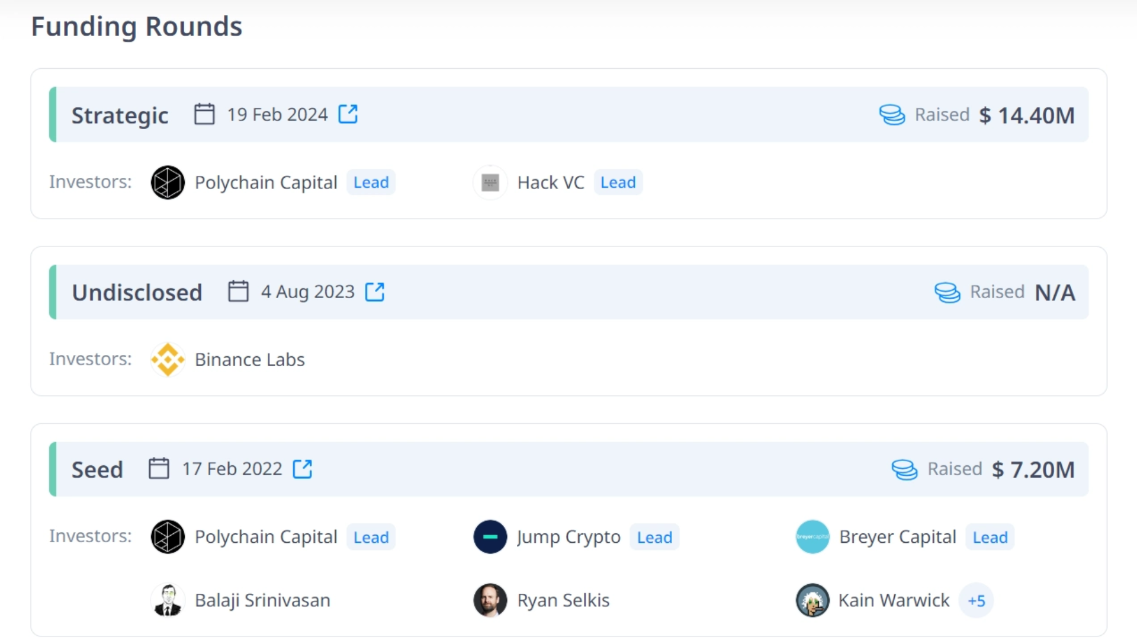The height and width of the screenshot is (640, 1137).
Task: Open external link for Undisclosed round
Action: click(375, 292)
